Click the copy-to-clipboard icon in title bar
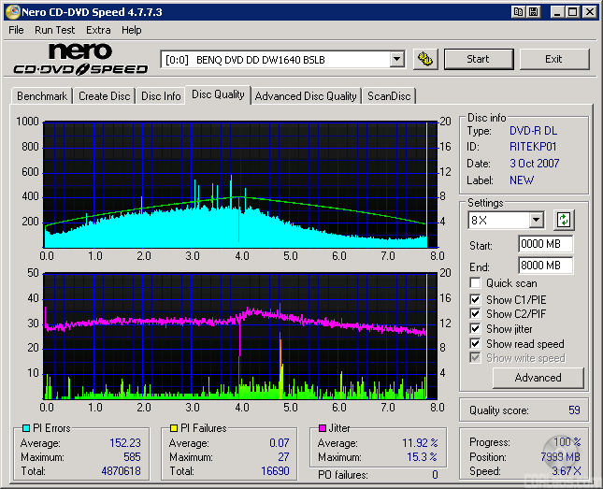603x489 pixels. [x=517, y=12]
